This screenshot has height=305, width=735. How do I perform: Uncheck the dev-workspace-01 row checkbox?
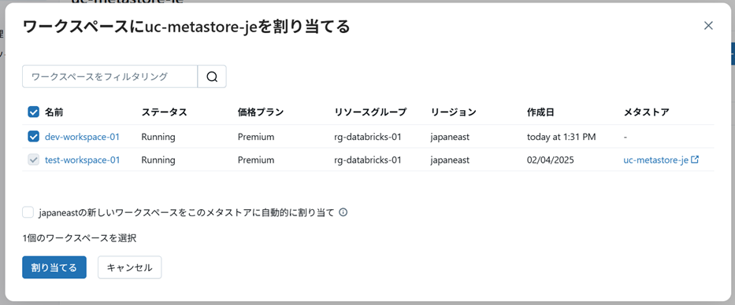click(33, 137)
